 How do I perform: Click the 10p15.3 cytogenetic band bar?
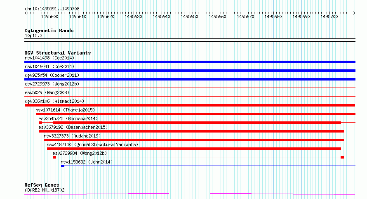(x=190, y=40)
